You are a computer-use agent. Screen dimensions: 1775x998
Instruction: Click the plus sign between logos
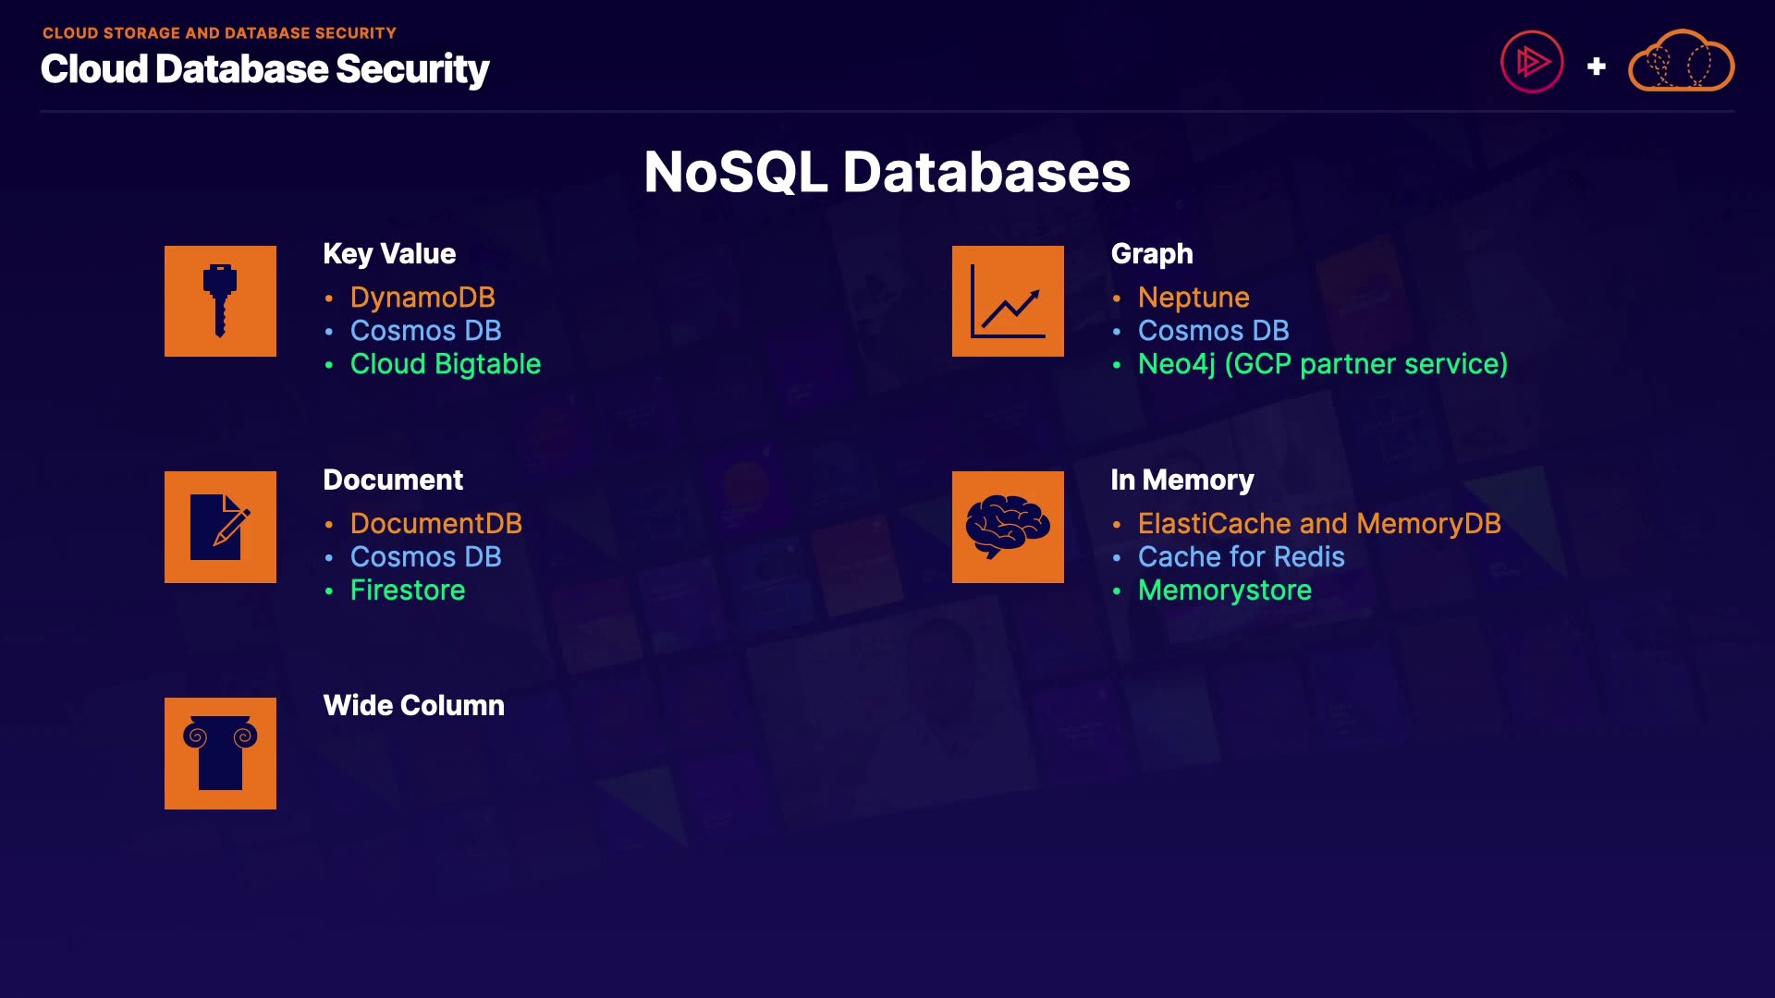pyautogui.click(x=1596, y=67)
